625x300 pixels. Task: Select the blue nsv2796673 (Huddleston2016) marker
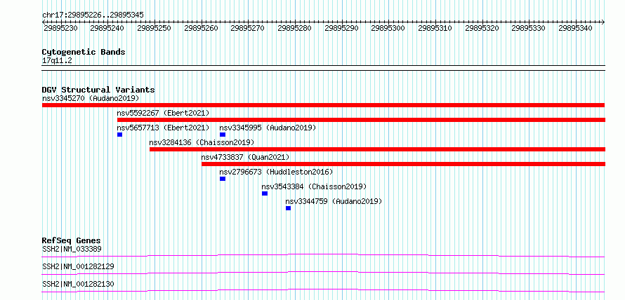tap(223, 179)
